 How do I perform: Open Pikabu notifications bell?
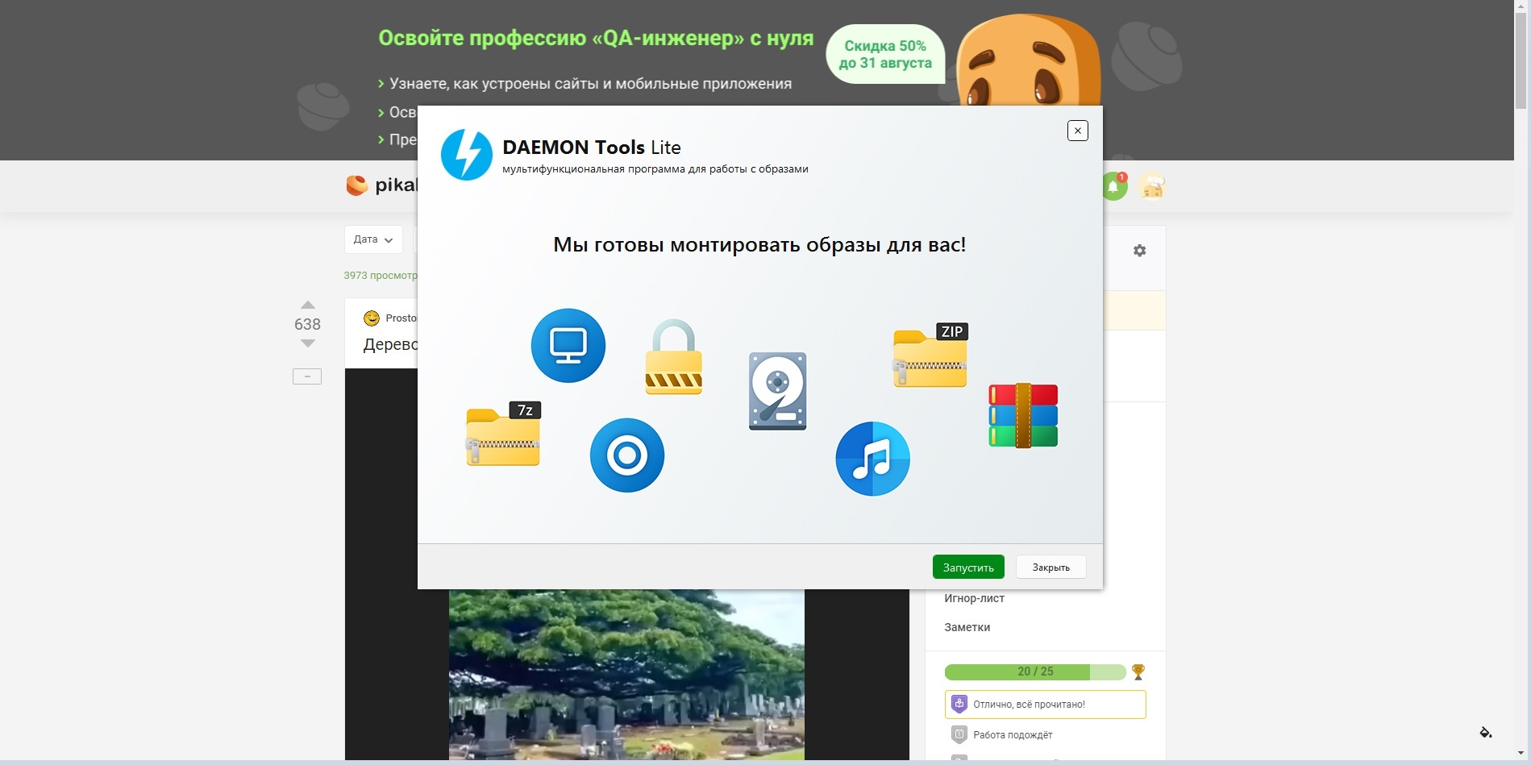click(1113, 187)
